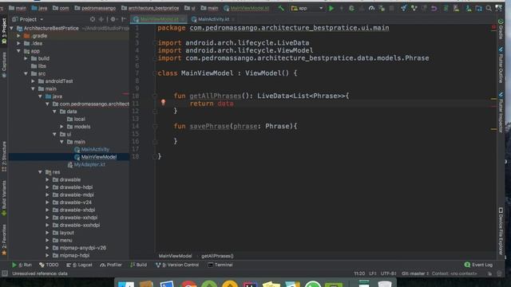
Task: Click the MainViewModel.kt icon in navigation bar
Action: coord(227,8)
